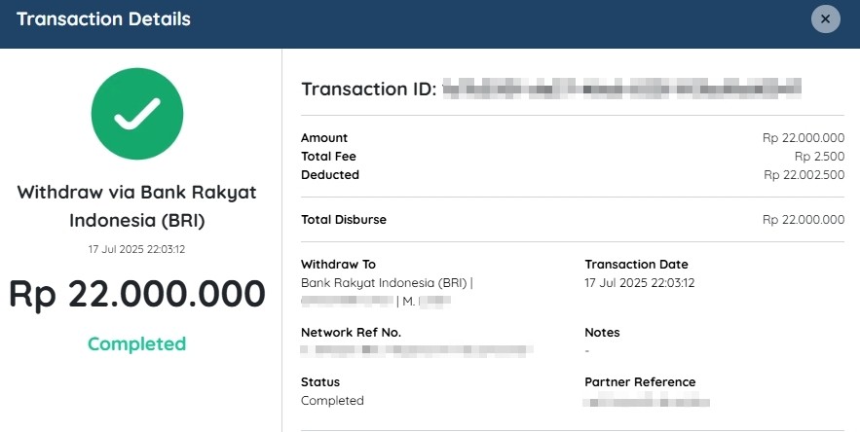The height and width of the screenshot is (432, 860).
Task: Click the Amount value Rp 22.000.000
Action: [x=804, y=137]
